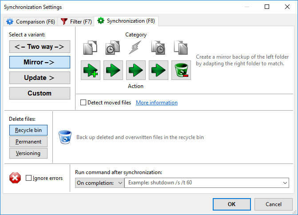Viewport: 298px width, 215px height.
Task: Open the More information link
Action: 157,103
